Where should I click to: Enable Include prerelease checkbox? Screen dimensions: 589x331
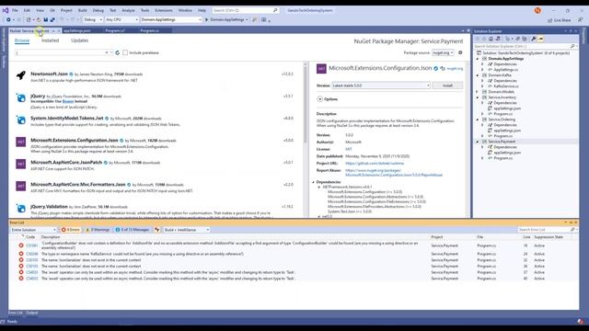(x=125, y=53)
